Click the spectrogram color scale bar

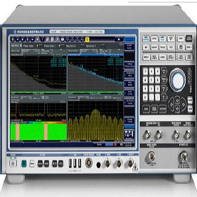pyautogui.click(x=38, y=123)
